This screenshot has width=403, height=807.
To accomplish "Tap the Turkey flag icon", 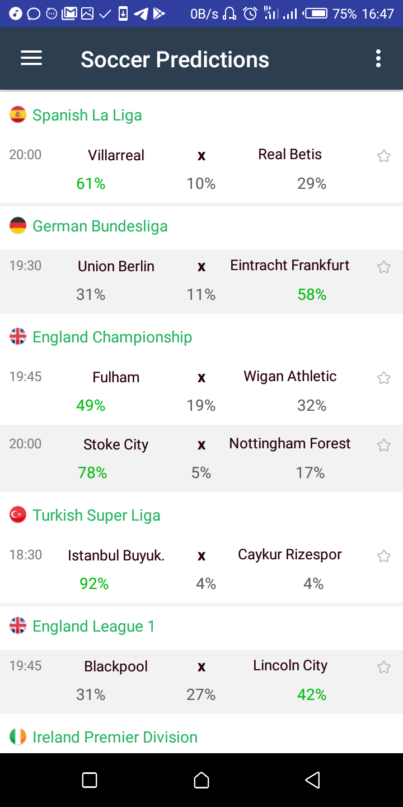I will tap(18, 515).
